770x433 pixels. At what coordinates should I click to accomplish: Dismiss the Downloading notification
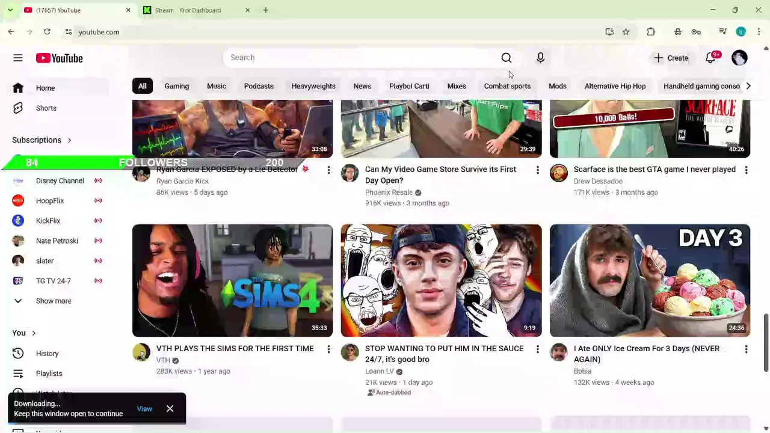170,409
